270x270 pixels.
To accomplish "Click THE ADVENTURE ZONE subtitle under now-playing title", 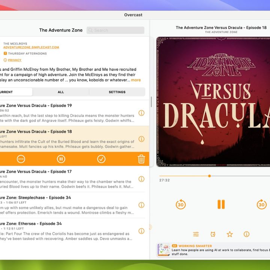I will click(x=221, y=32).
